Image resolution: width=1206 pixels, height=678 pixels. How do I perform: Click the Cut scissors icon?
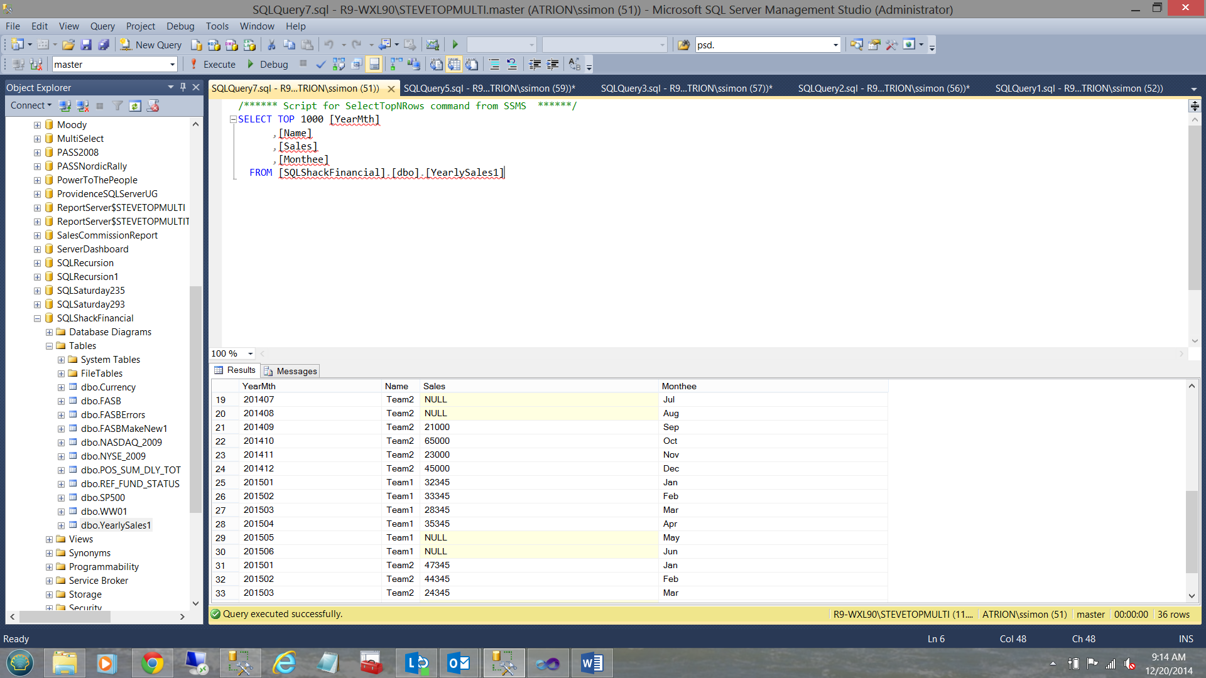coord(271,45)
